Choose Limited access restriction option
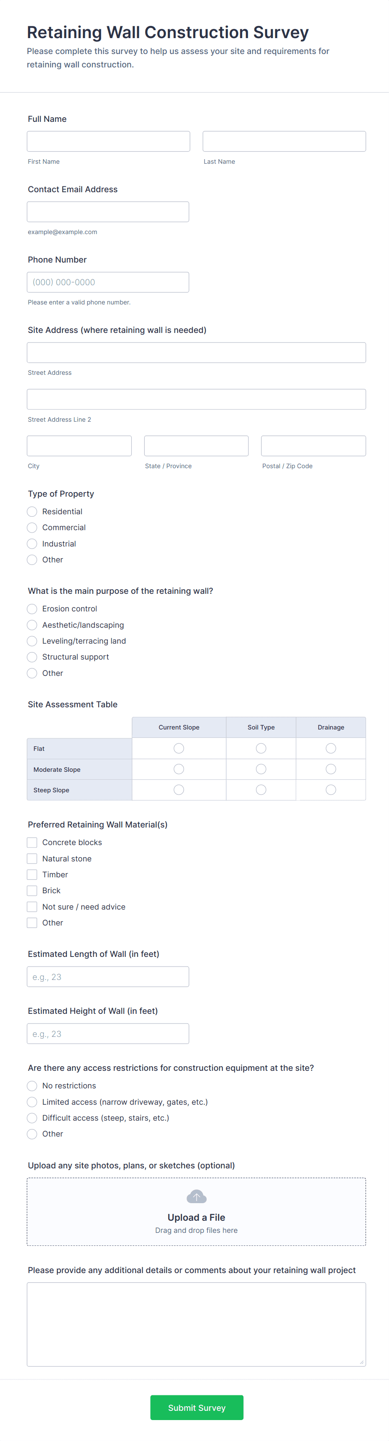Screen dimensions: 389x1441 (x=33, y=1101)
